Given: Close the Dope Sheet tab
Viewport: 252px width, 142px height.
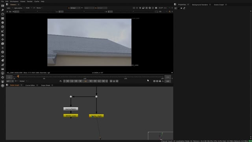Looking at the screenshot, I should coord(52,85).
